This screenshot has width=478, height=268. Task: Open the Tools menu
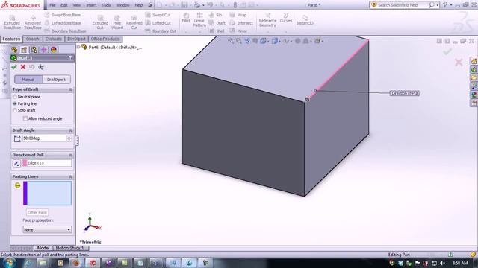pos(106,5)
